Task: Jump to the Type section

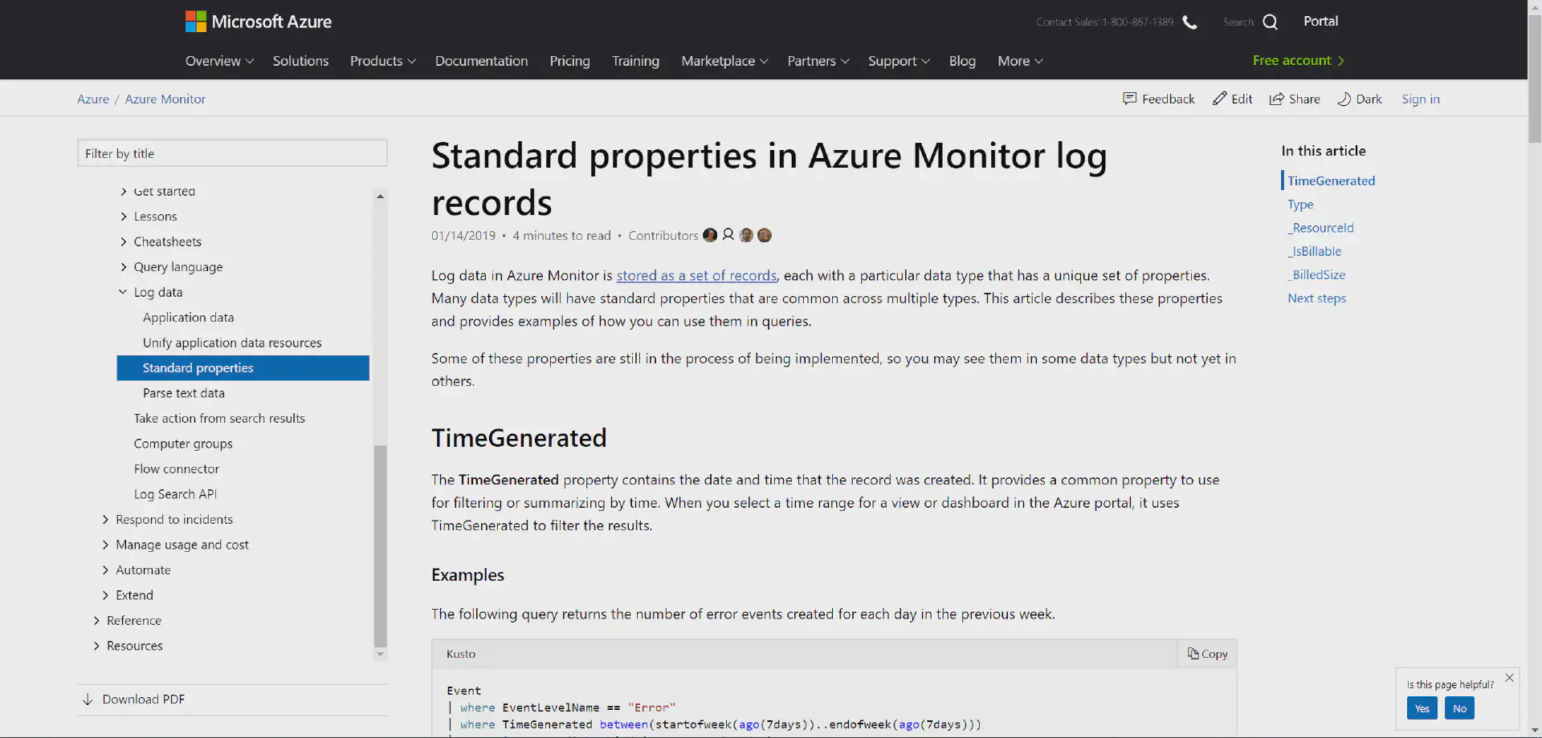Action: point(1300,205)
